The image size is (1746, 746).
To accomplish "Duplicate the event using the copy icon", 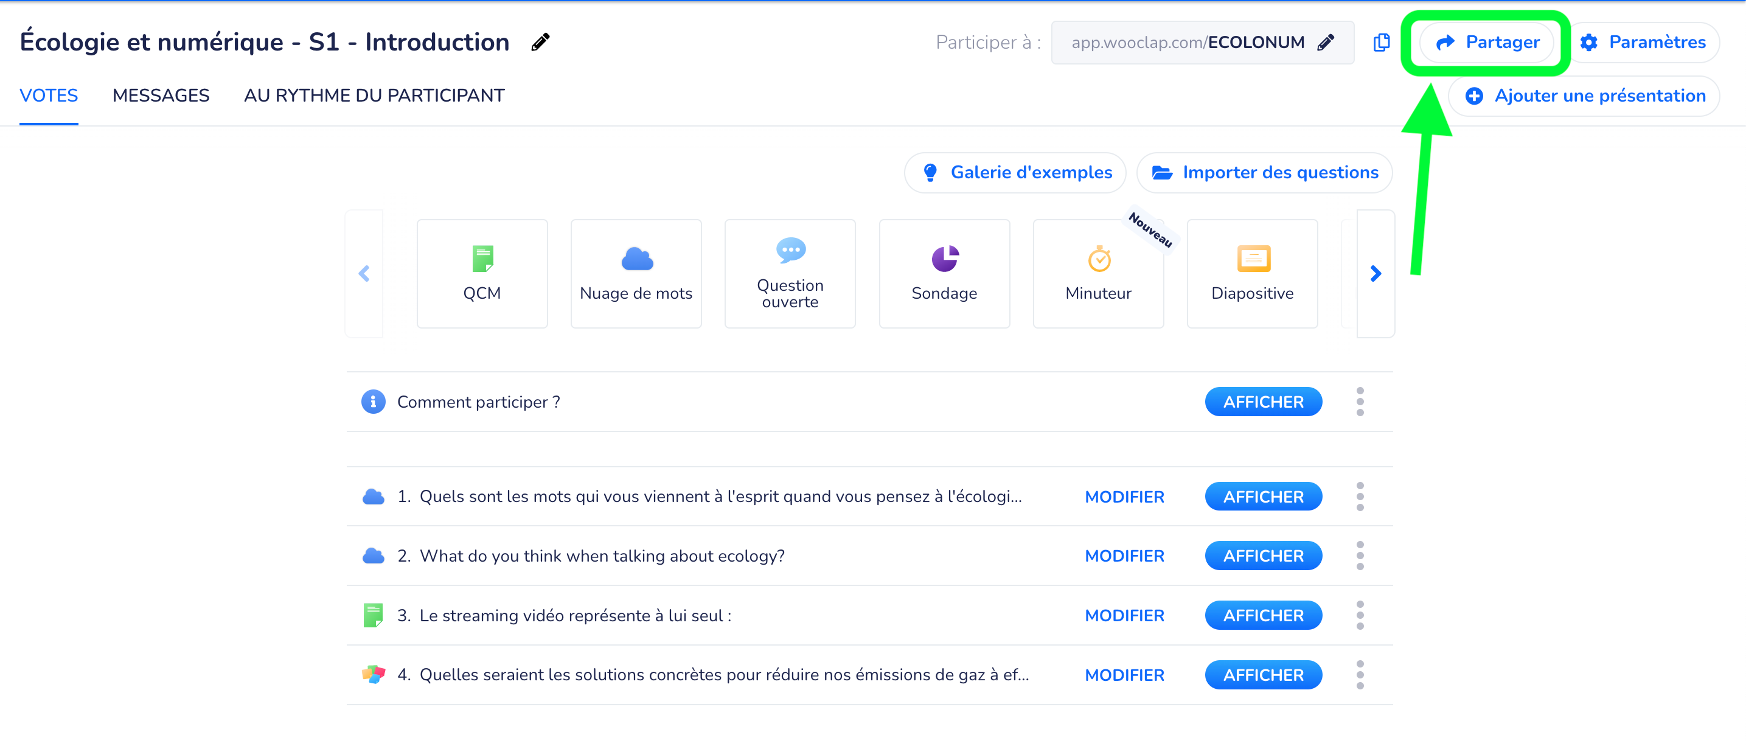I will pyautogui.click(x=1380, y=42).
